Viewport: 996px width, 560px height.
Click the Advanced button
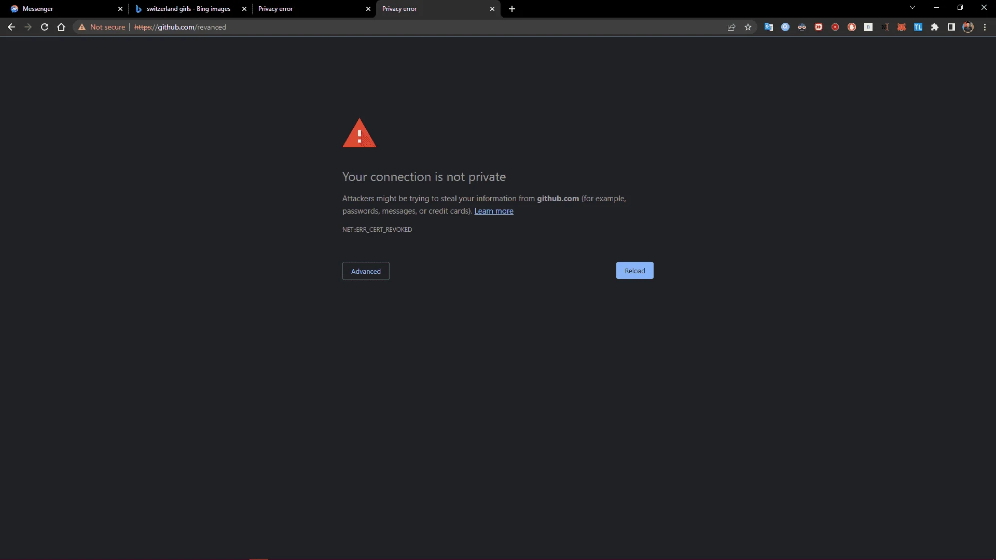coord(366,271)
